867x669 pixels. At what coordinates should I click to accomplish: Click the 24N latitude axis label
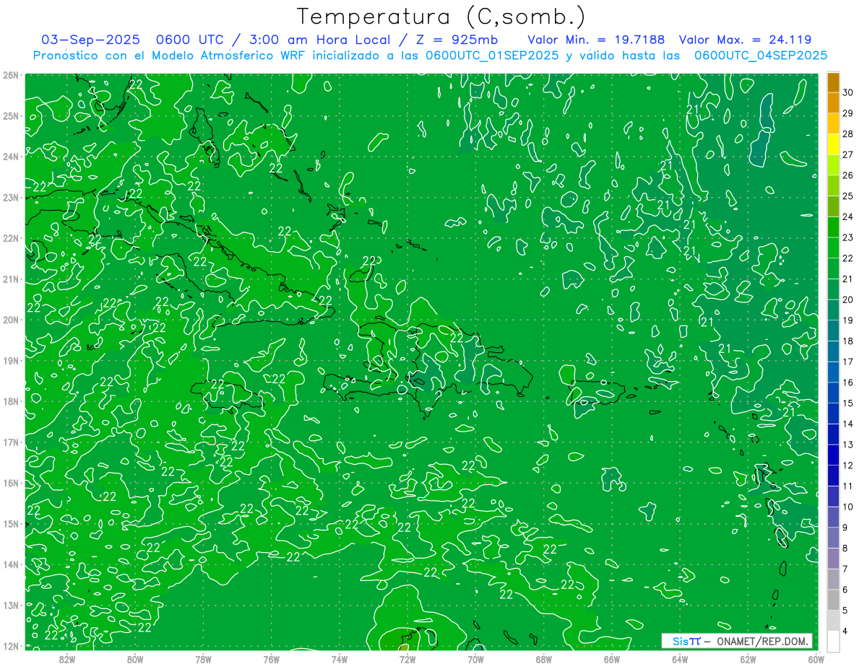(x=10, y=157)
